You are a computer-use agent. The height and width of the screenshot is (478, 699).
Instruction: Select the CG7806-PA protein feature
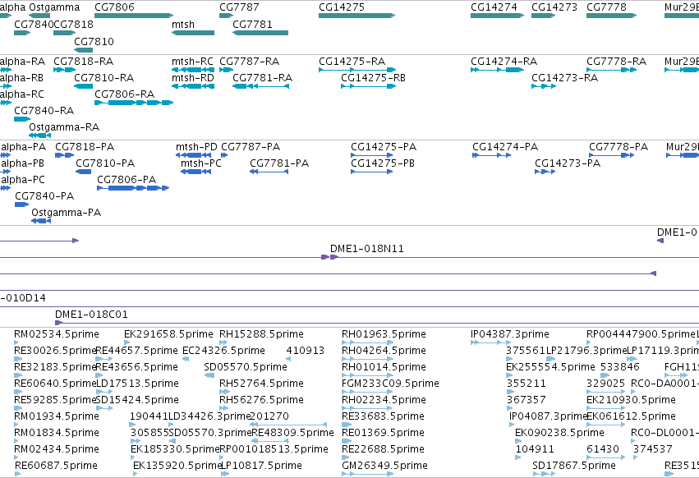133,188
